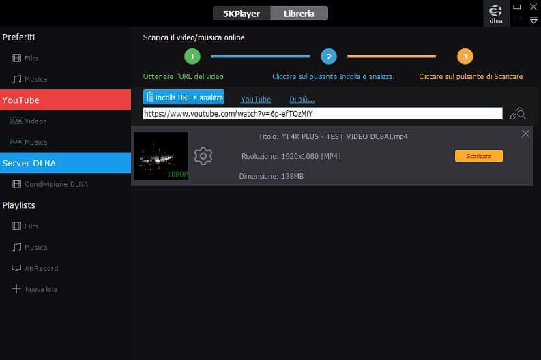Select the YouTube section in sidebar

coord(65,100)
